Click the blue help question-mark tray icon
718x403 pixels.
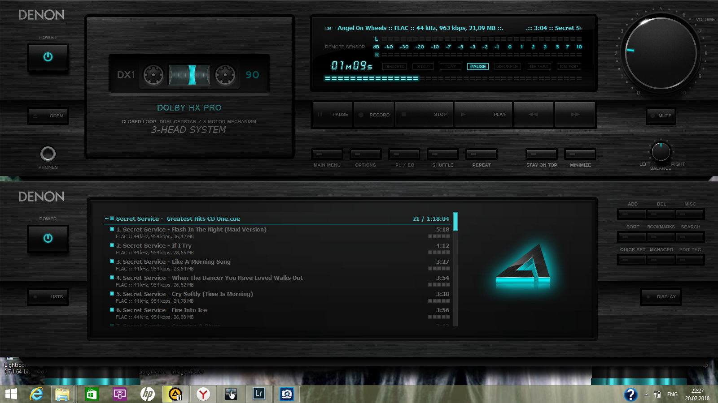point(630,394)
